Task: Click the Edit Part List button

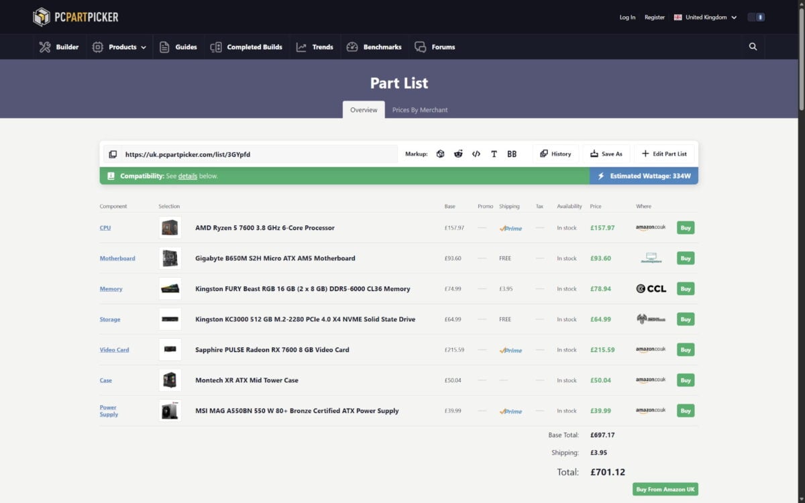Action: 664,154
